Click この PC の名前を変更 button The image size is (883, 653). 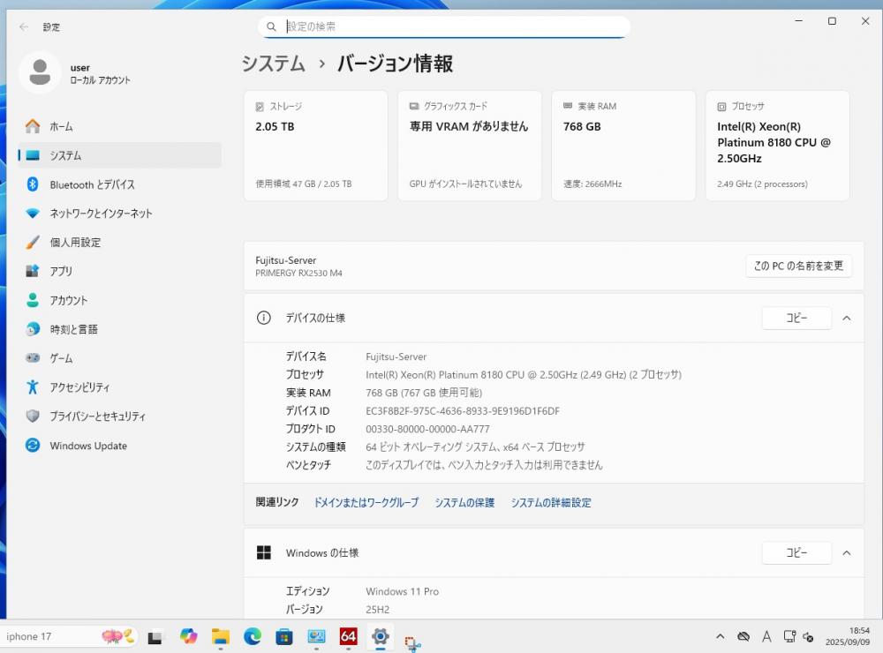(798, 266)
